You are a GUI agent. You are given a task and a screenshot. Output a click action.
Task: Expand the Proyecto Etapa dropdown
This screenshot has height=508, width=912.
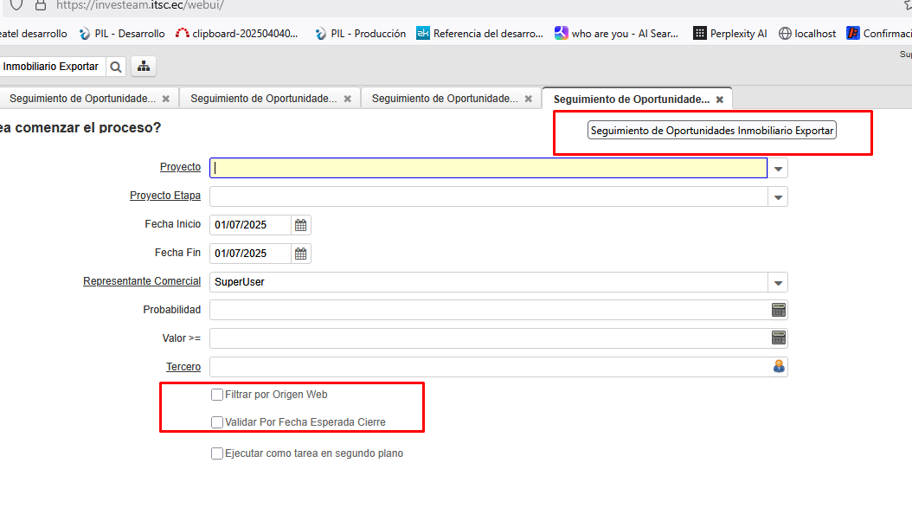click(x=778, y=197)
